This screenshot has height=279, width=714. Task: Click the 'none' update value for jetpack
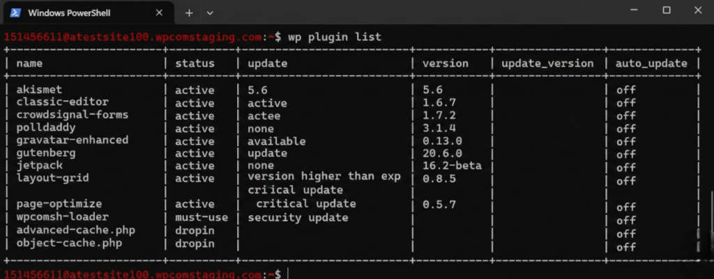[x=261, y=166]
